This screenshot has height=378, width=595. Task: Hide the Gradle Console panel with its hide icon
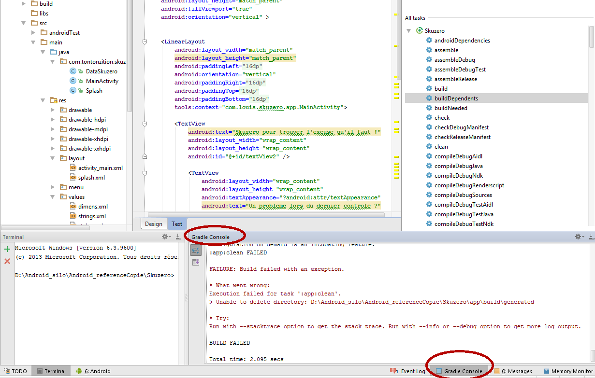coord(591,237)
